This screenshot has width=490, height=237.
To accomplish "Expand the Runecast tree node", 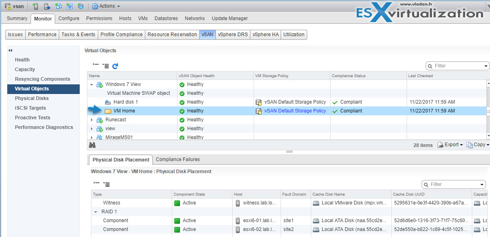I will [x=92, y=120].
